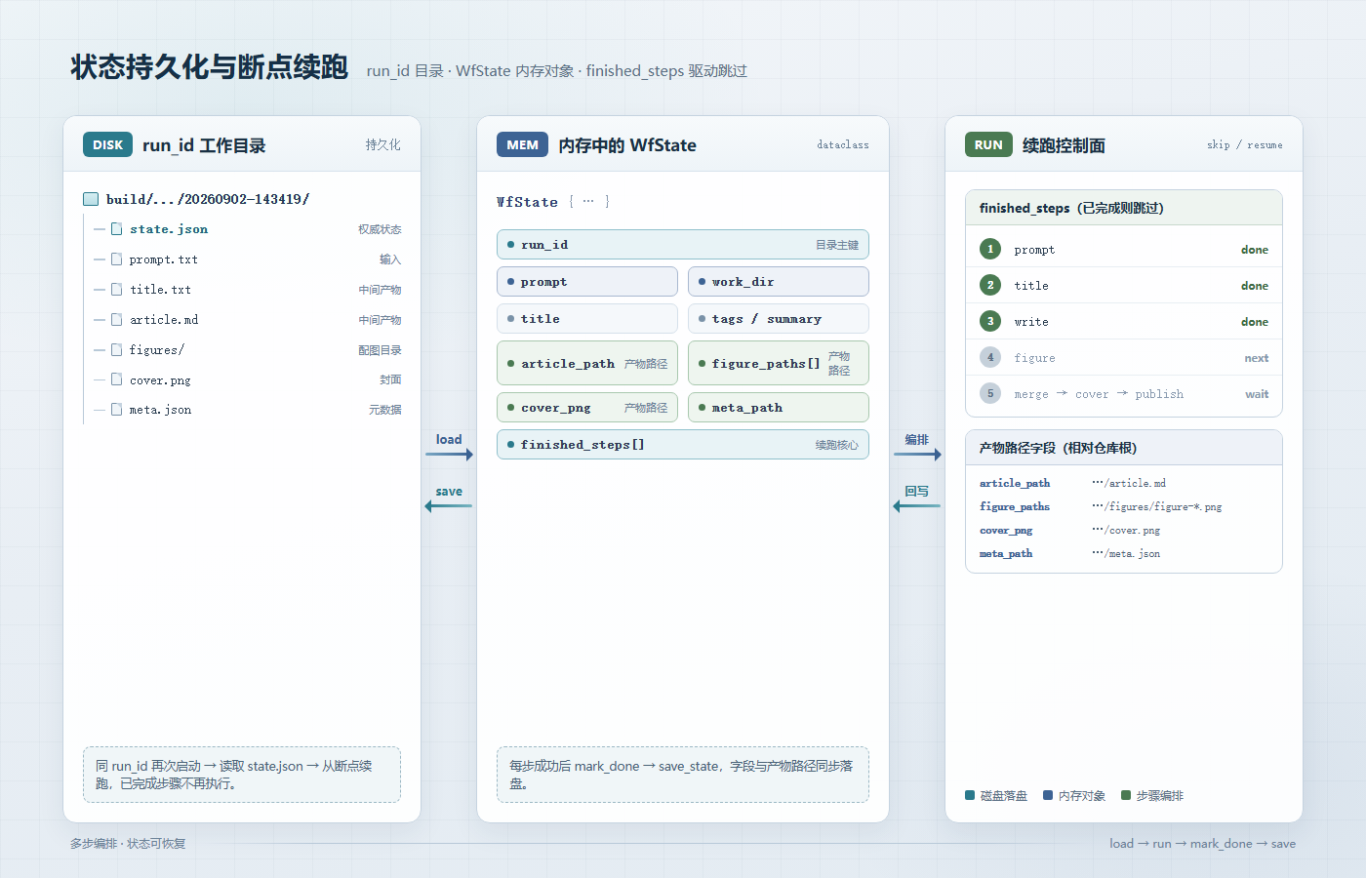Click step number 3 circle for write

[990, 321]
